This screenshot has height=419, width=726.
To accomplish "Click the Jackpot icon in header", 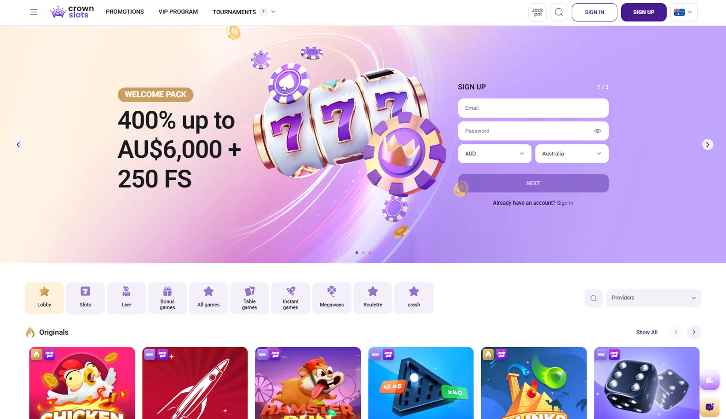I will (537, 12).
